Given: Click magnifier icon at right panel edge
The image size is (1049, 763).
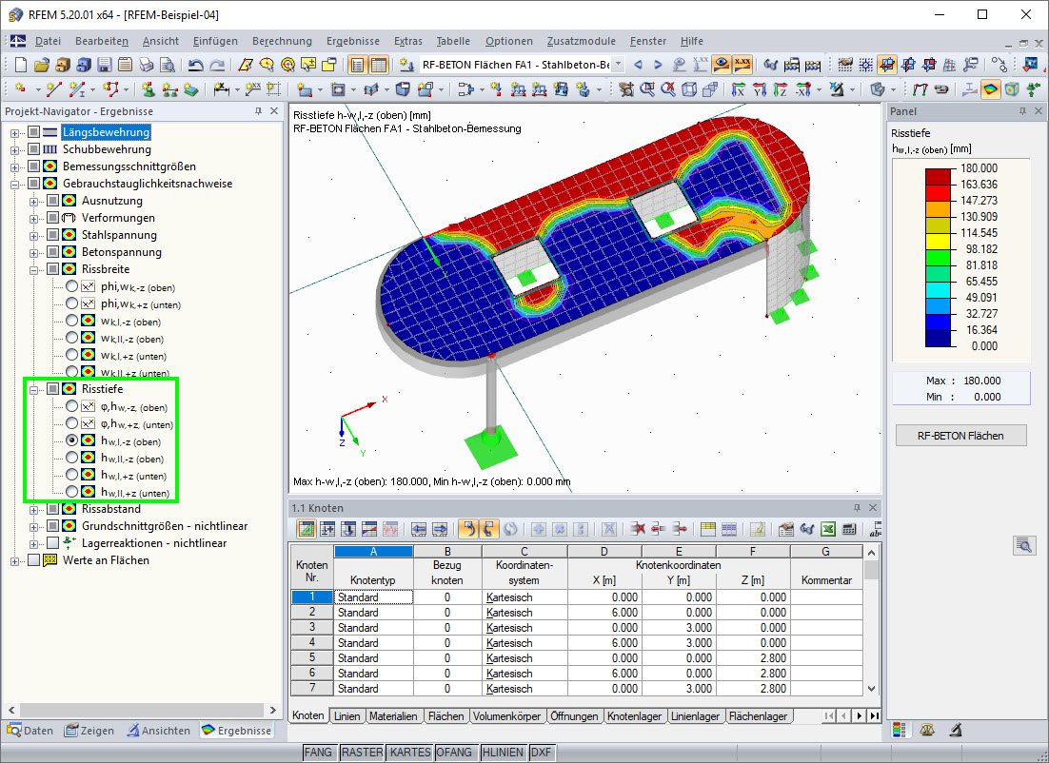Looking at the screenshot, I should pos(1023,546).
